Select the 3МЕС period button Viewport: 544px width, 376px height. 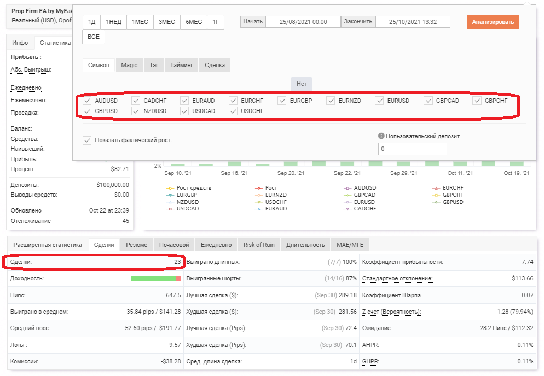(x=167, y=22)
